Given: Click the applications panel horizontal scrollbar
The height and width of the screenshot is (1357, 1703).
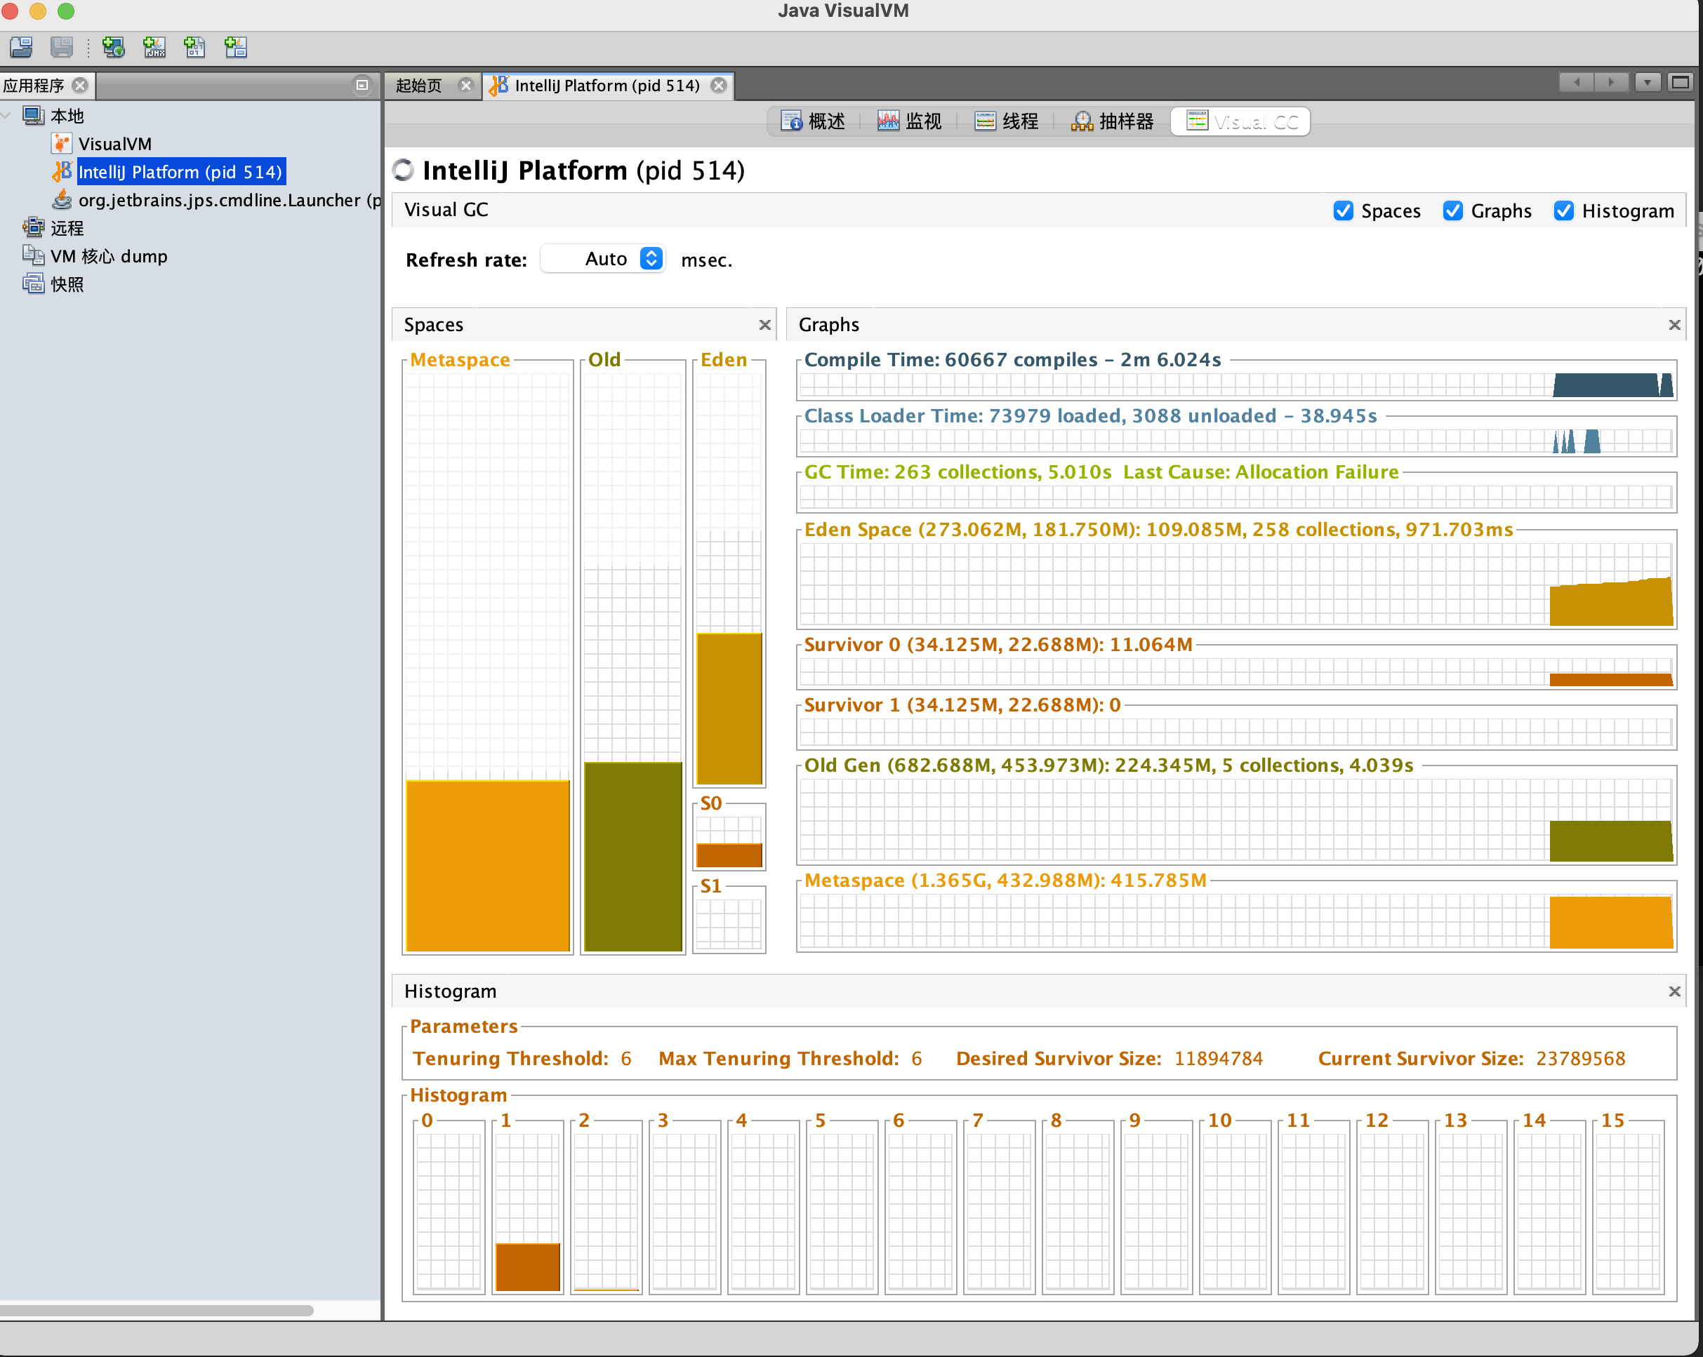Looking at the screenshot, I should pyautogui.click(x=157, y=1311).
